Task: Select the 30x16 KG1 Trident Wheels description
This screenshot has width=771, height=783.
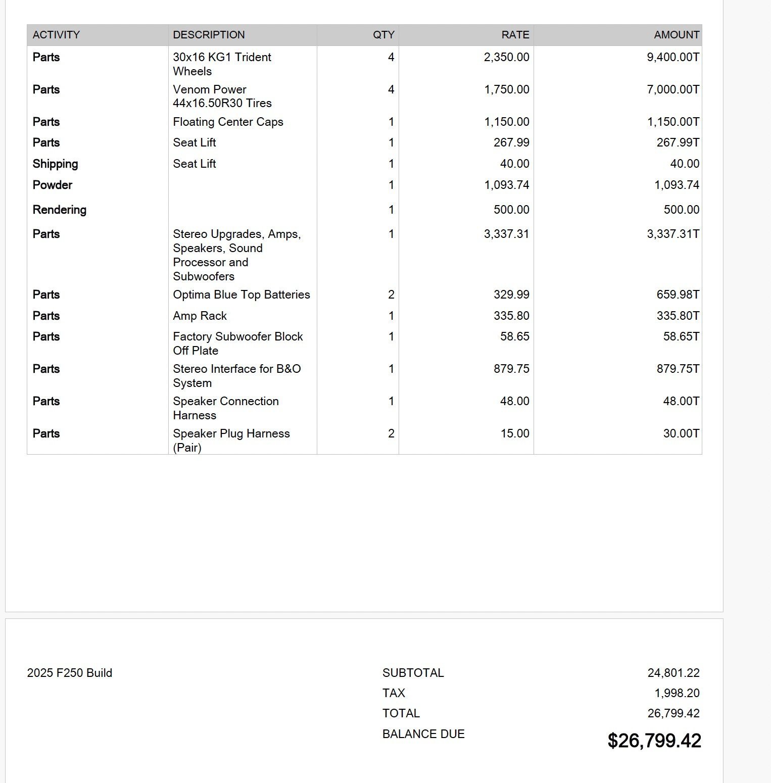Action: pos(222,64)
